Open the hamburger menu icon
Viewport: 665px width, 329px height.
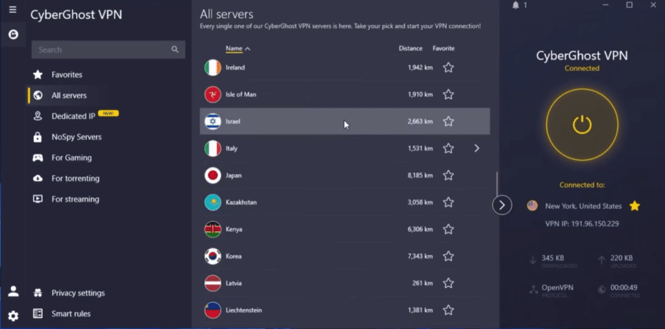(x=13, y=9)
